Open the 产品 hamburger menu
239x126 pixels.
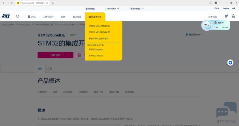[x=31, y=17]
